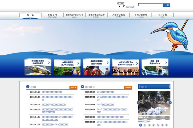Open the 入会のご案内 guide tab
This screenshot has width=193, height=128.
coord(118,15)
